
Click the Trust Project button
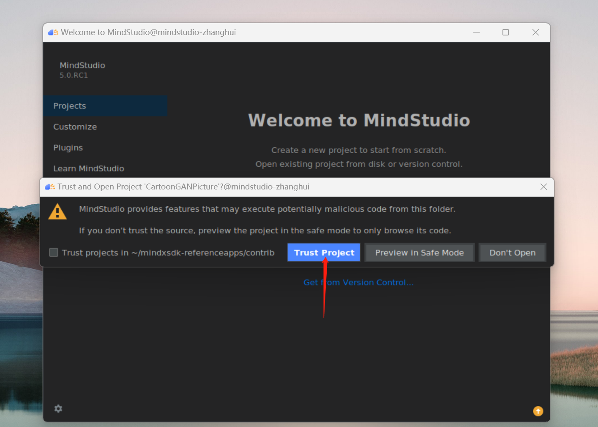pos(324,252)
